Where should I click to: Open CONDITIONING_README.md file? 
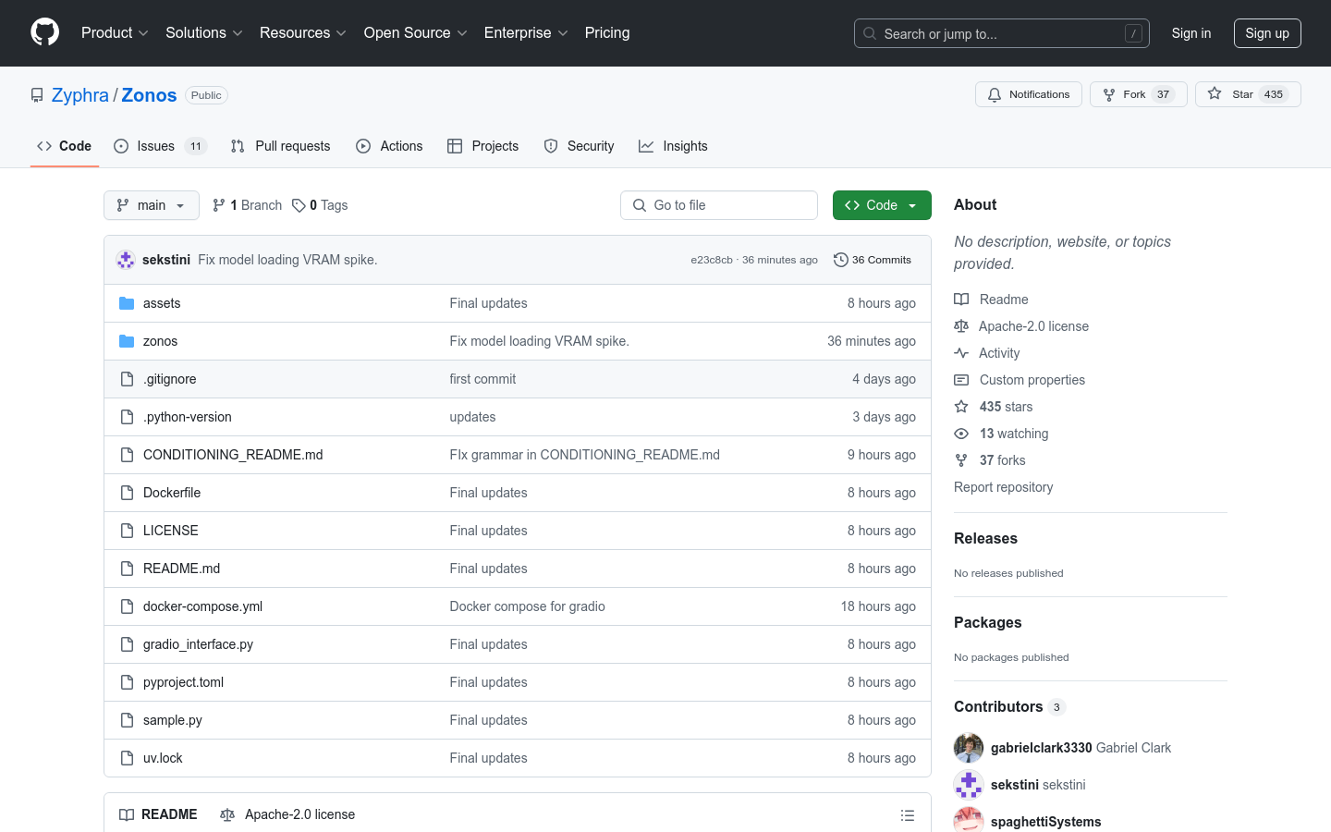pos(233,455)
